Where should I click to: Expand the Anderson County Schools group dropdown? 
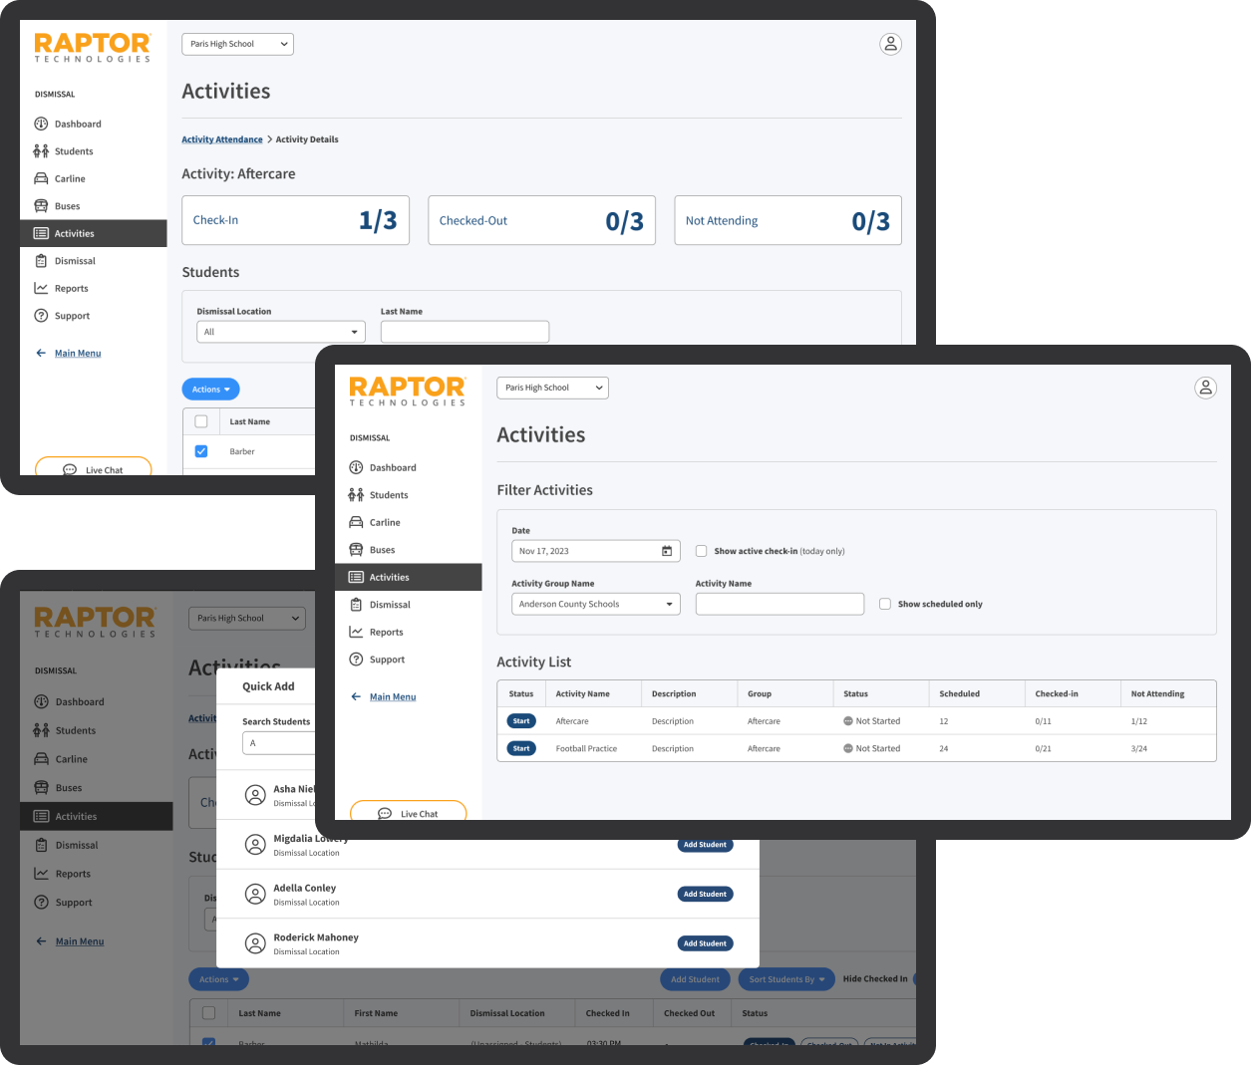pyautogui.click(x=595, y=604)
